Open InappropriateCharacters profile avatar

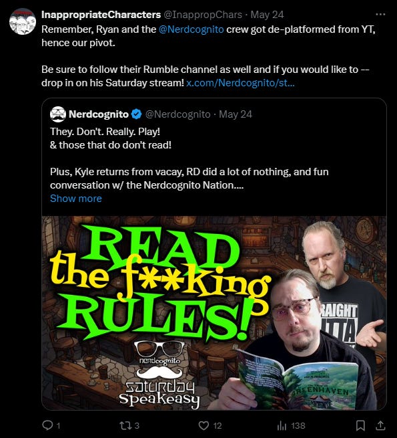[x=23, y=21]
